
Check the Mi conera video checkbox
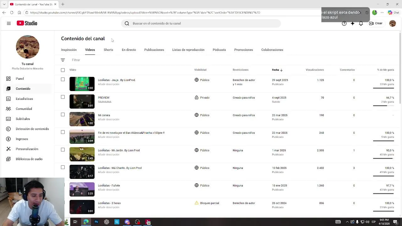63,115
